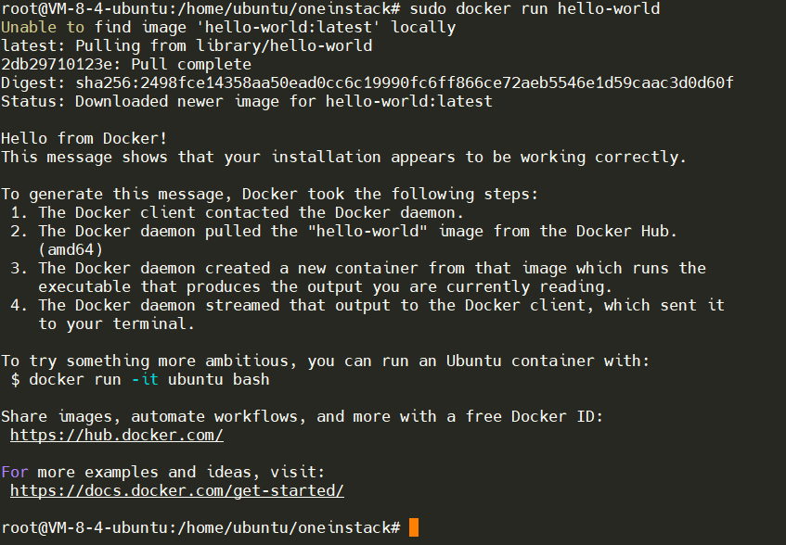
Task: Open the hub.docker.com link
Action: pos(117,435)
